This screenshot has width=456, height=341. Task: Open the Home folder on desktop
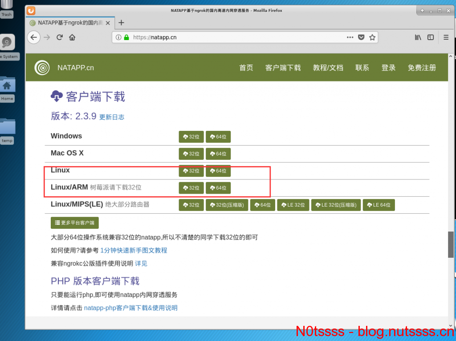7,89
